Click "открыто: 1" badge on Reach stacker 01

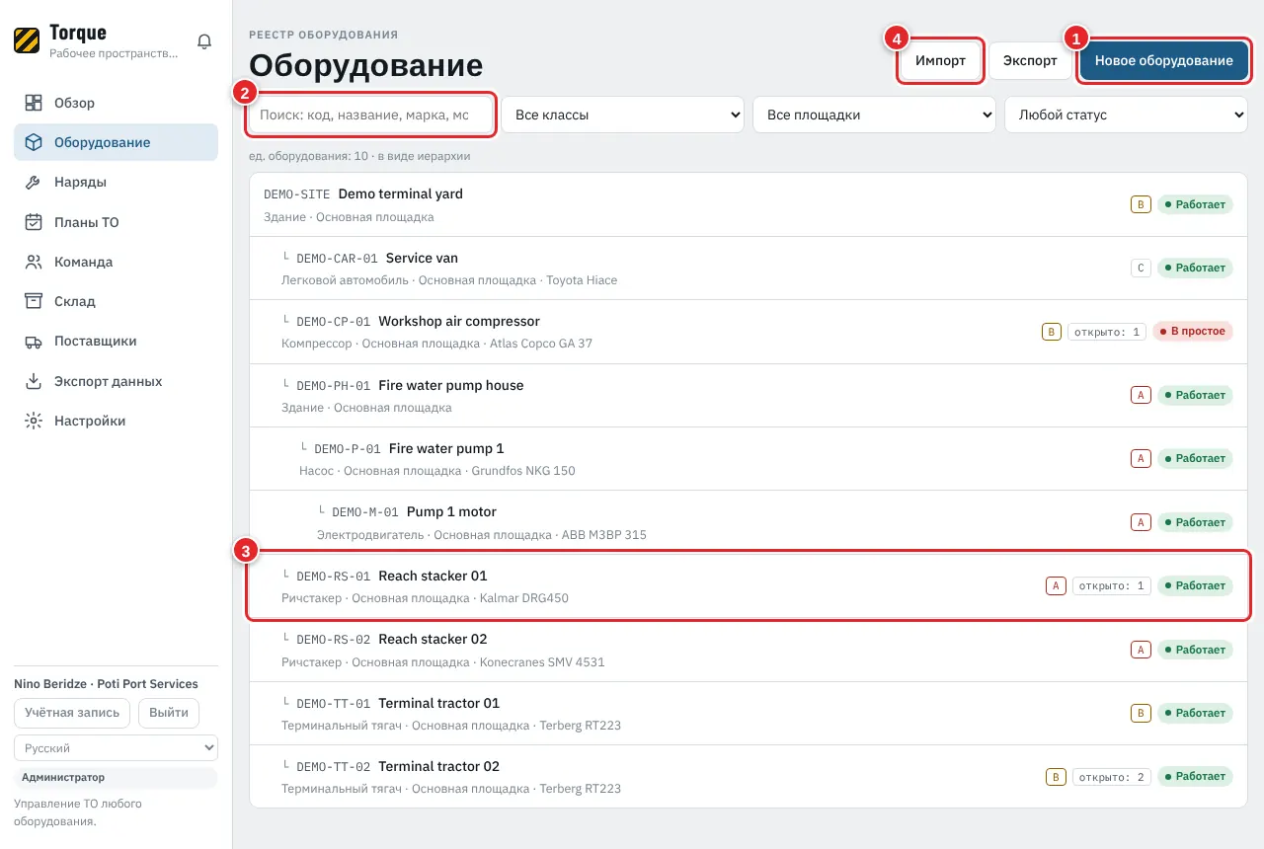[x=1112, y=586]
